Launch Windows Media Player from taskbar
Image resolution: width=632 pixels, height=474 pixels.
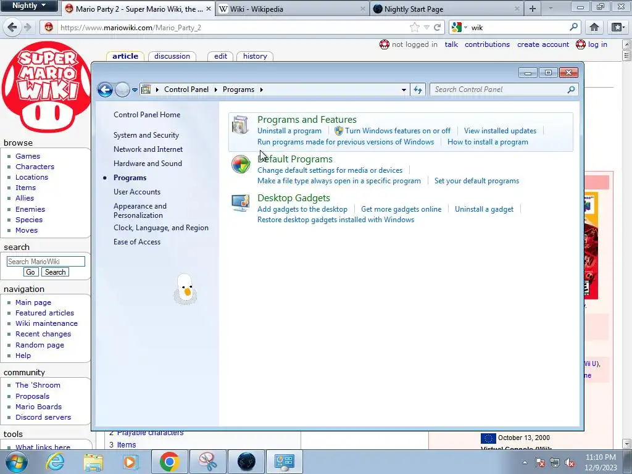pyautogui.click(x=130, y=462)
